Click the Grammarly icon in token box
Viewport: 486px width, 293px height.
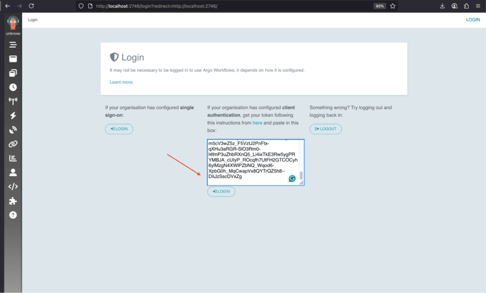292,179
